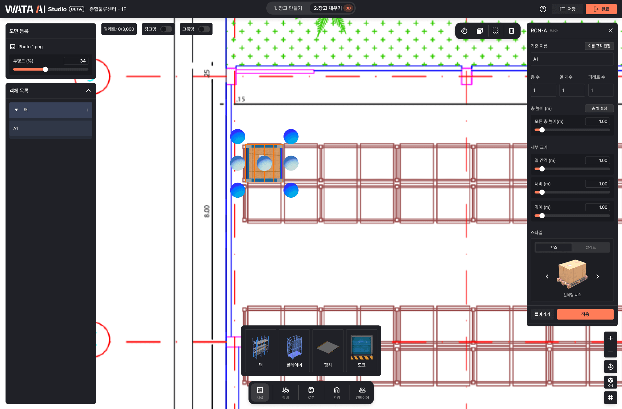622x409 pixels.
Task: Switch to 1.창고 만들기 step tab
Action: [288, 8]
